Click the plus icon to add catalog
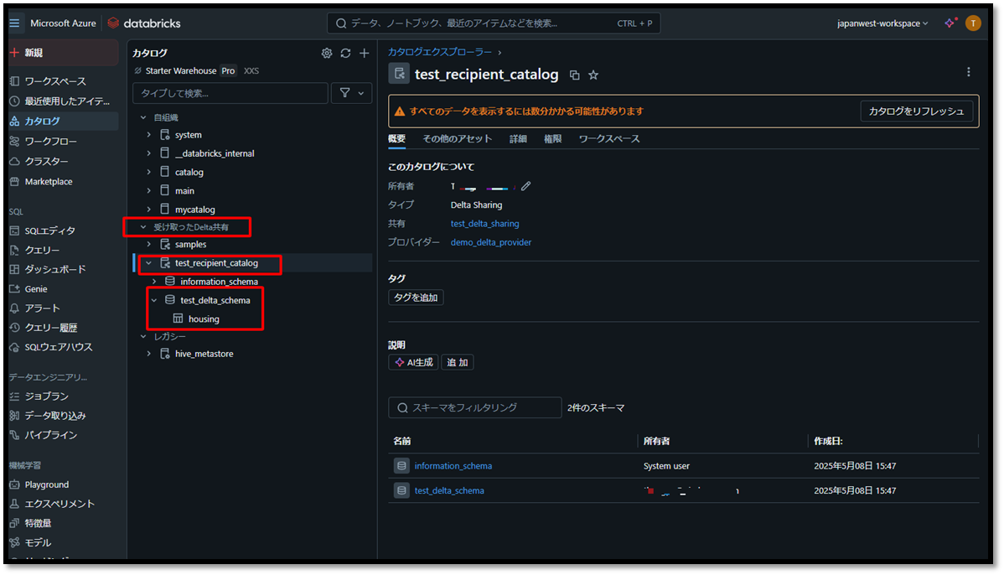 coord(364,54)
